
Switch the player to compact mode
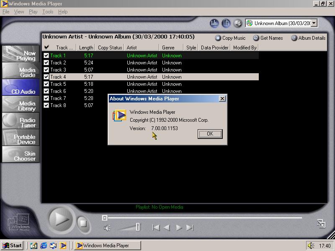coord(321,223)
